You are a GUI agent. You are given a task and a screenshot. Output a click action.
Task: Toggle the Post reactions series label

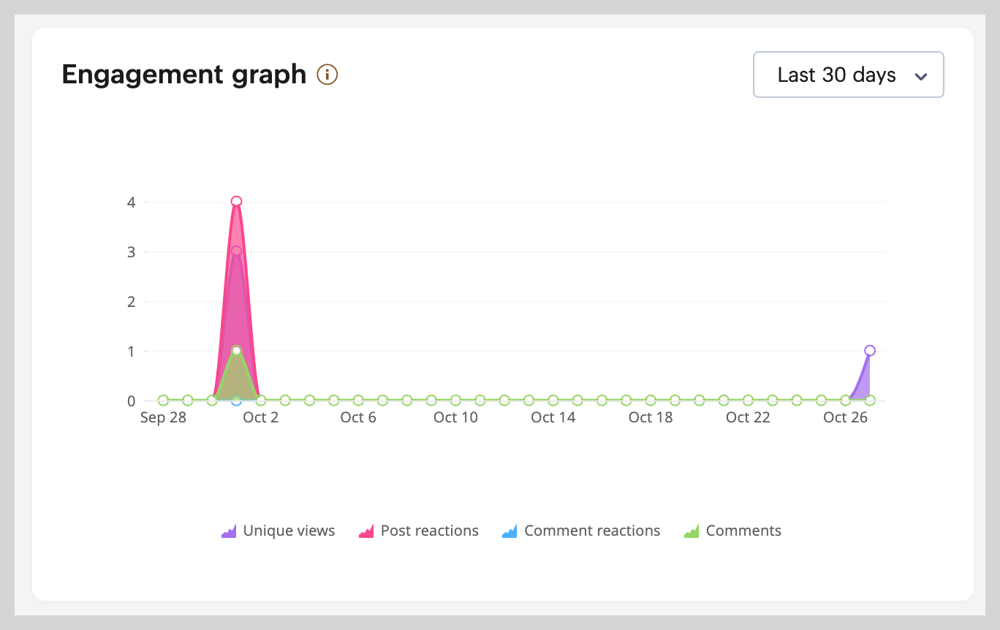(429, 531)
